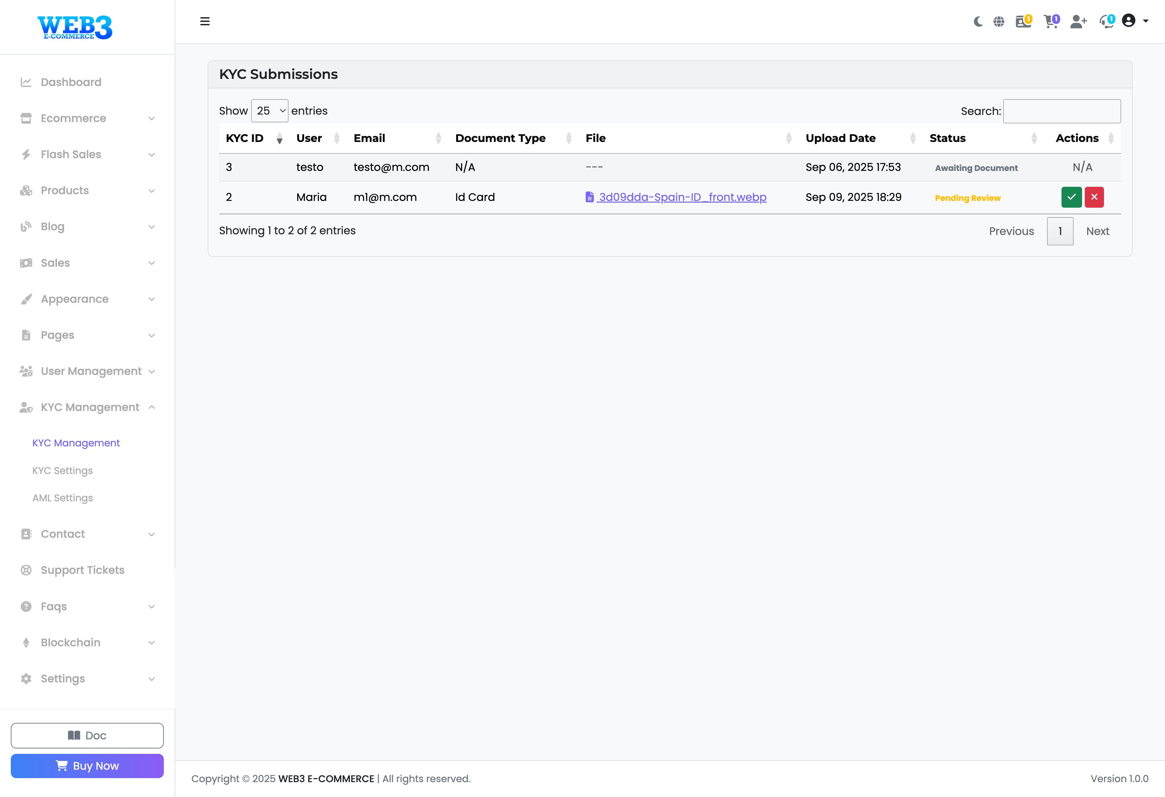Approve Maria's KYC with green checkmark
1165x797 pixels.
[1071, 197]
